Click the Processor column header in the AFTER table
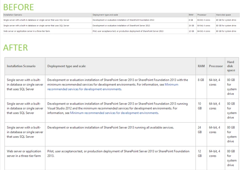This screenshot has width=240, height=170. (216, 66)
